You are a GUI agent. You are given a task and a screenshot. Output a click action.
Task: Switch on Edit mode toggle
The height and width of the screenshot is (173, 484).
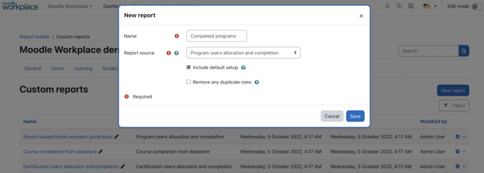point(476,7)
